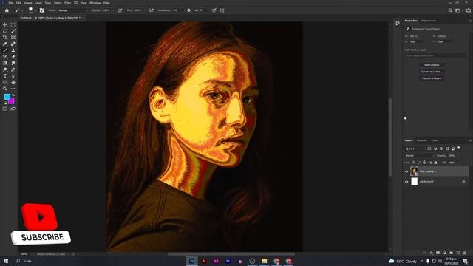Toggle Quick Mask mode

coord(5,109)
